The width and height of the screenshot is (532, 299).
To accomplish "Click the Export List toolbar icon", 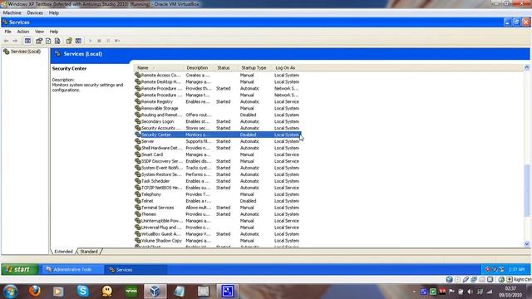I will [57, 41].
